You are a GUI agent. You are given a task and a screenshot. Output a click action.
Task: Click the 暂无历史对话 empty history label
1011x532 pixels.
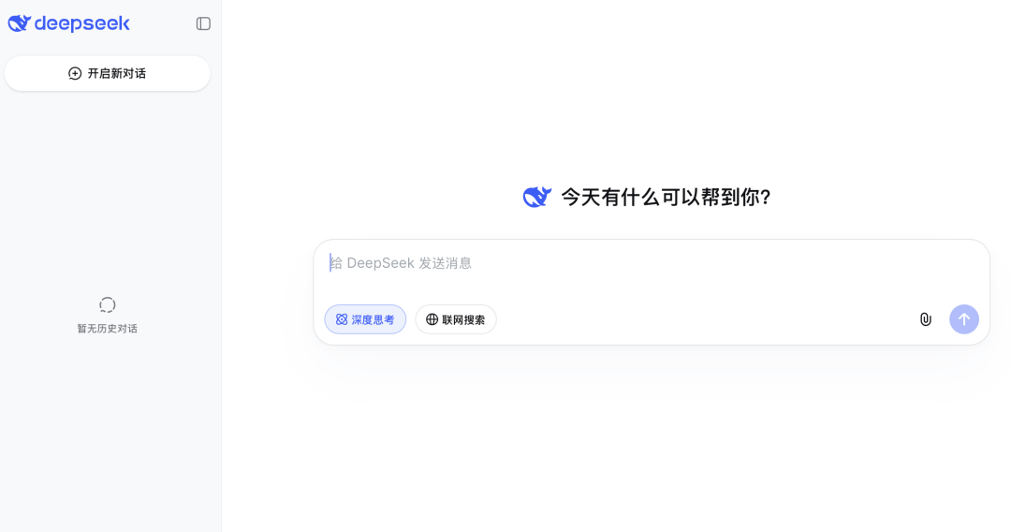(107, 329)
